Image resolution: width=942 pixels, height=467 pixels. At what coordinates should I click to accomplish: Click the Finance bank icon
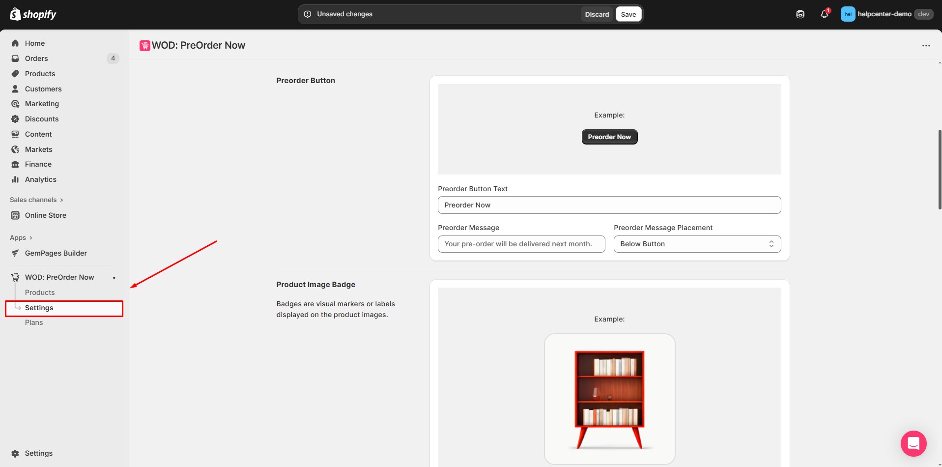[x=15, y=164]
